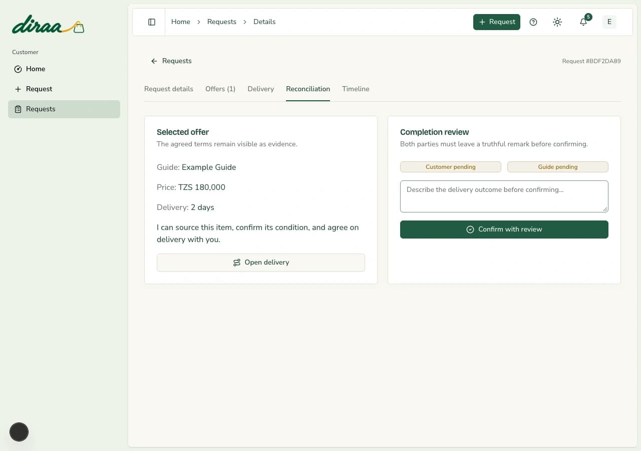The height and width of the screenshot is (451, 641).
Task: Switch theme with the sun icon
Action: pyautogui.click(x=557, y=22)
